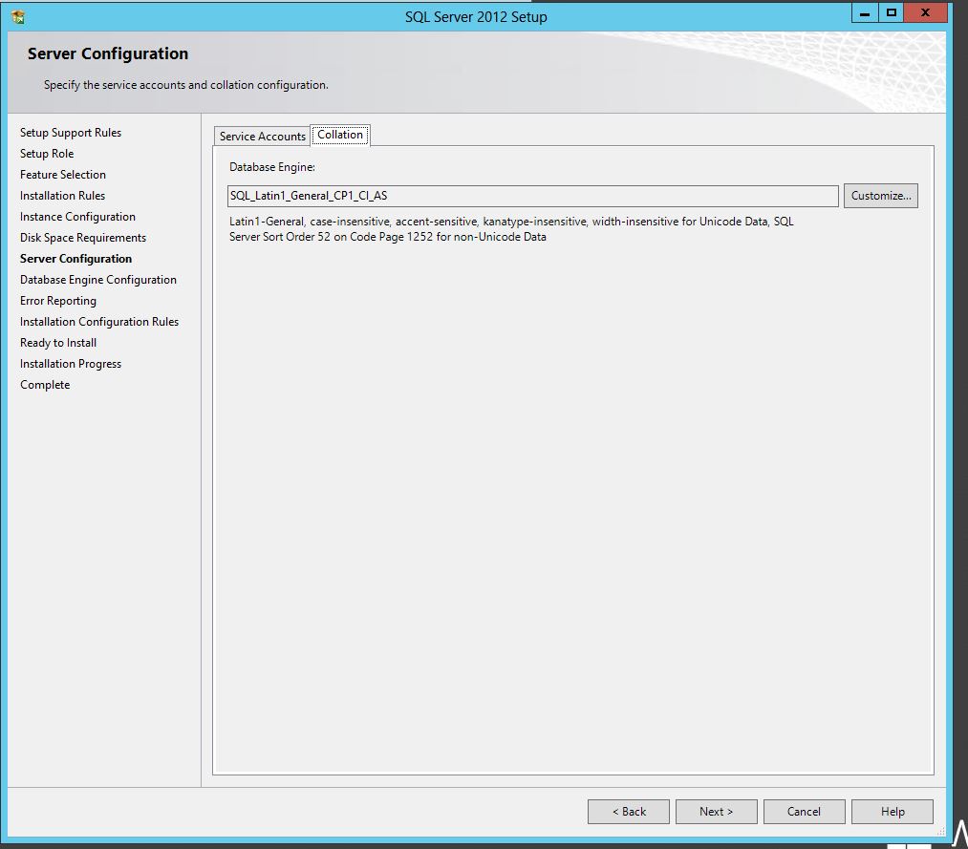
Task: Proceed with the Next button
Action: coord(716,812)
